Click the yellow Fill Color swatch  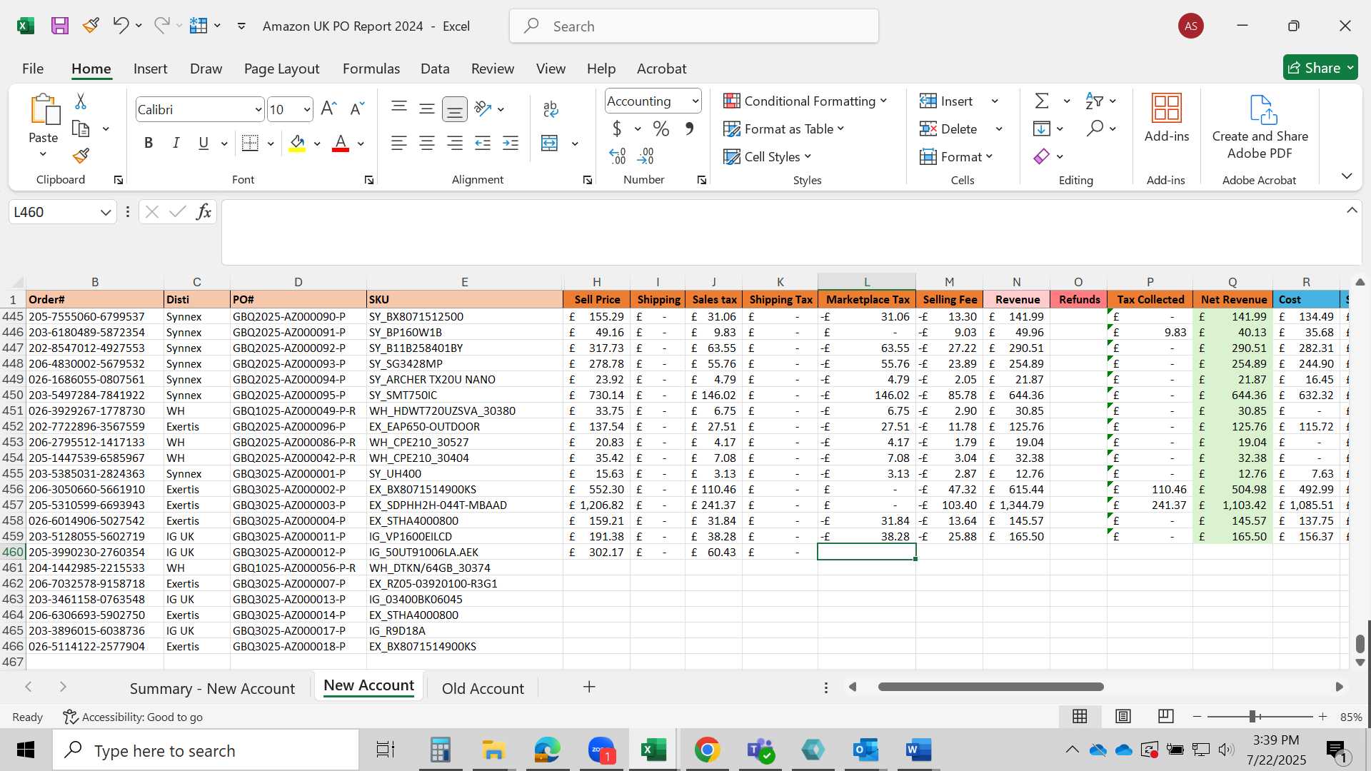coord(298,143)
